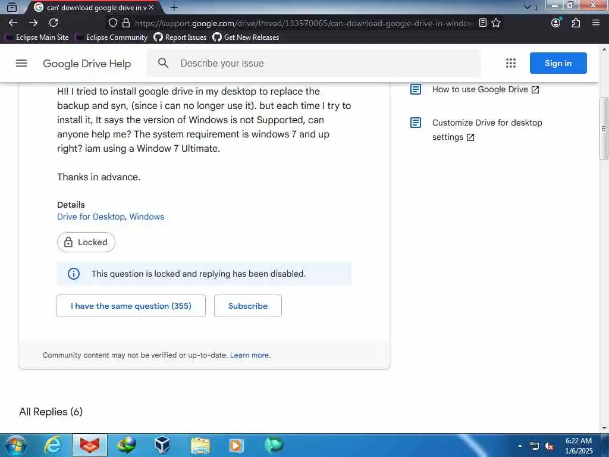Image resolution: width=609 pixels, height=457 pixels.
Task: Click the 'Windows' detail link
Action: (146, 217)
